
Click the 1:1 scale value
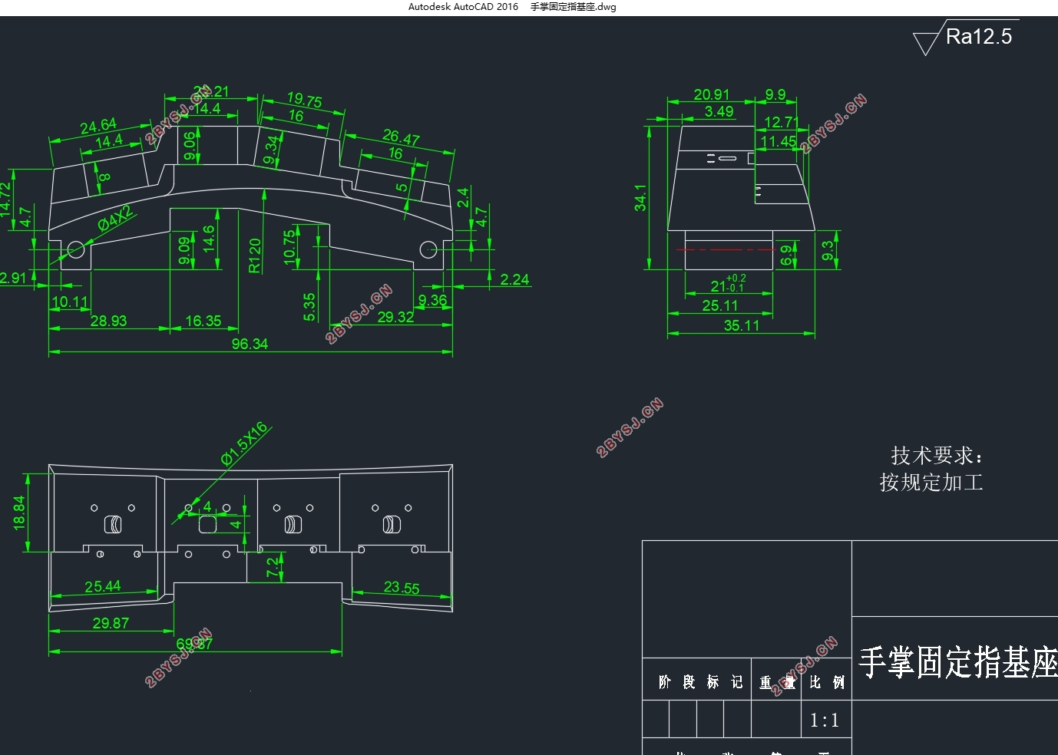825,720
